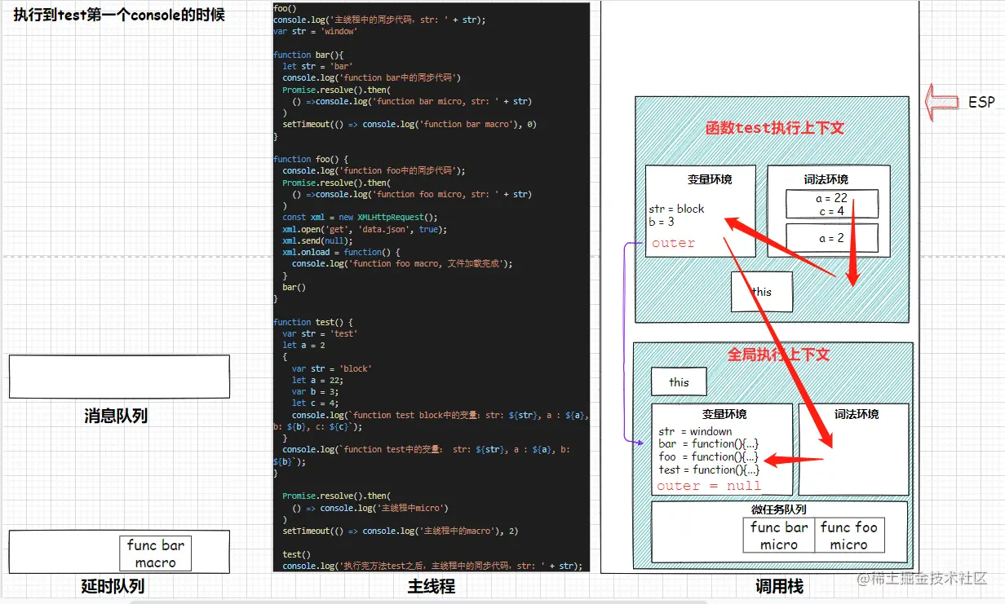Select '变量环境' label in test context
1005x604 pixels.
coord(709,179)
